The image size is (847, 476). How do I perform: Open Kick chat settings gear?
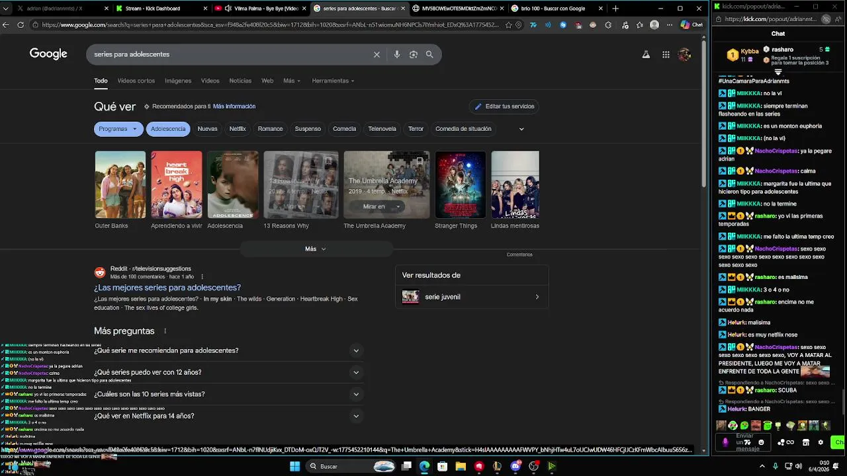821,442
